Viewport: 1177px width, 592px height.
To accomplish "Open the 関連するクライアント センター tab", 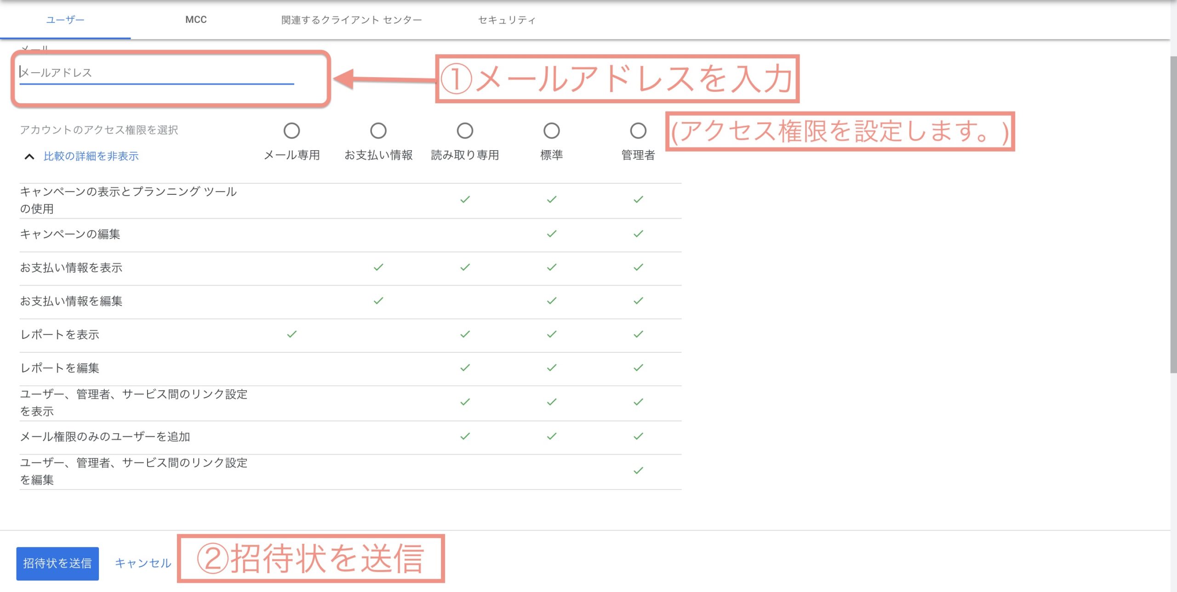I will [351, 20].
